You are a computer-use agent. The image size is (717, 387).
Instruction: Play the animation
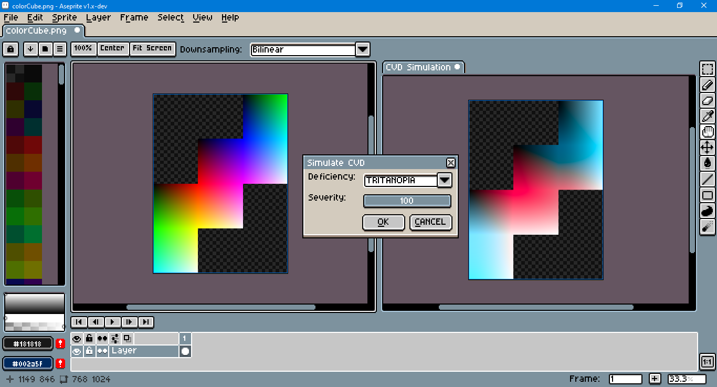pyautogui.click(x=112, y=322)
